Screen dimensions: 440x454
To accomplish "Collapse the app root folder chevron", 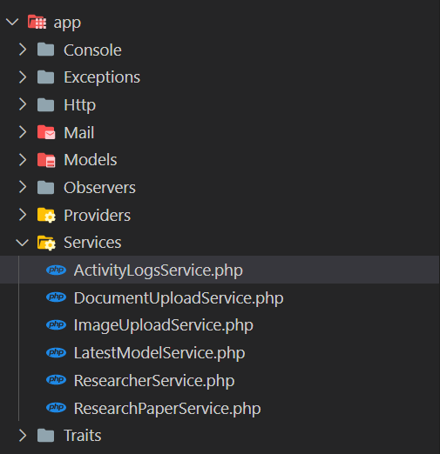I will coord(12,22).
